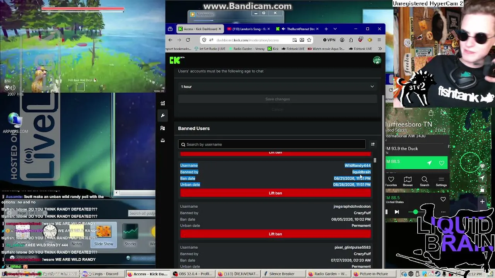Close the Landon's Song tab

[x=268, y=29]
